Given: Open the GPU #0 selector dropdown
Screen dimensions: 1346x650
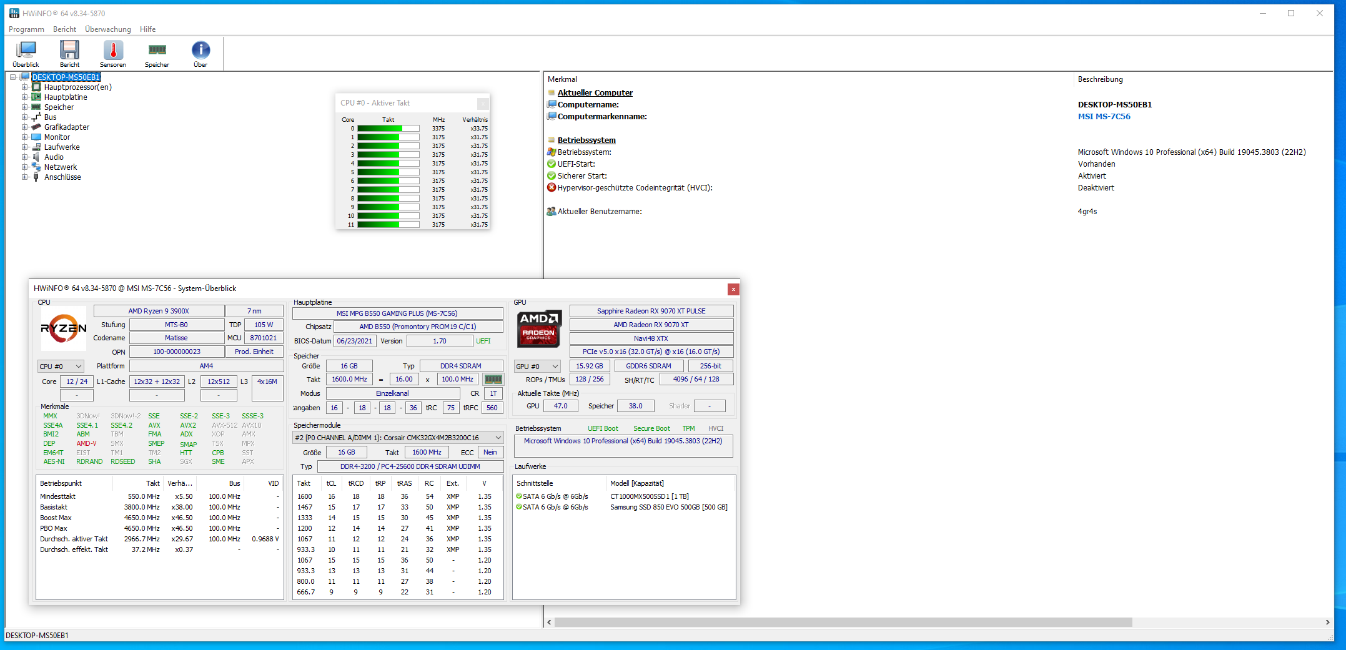Looking at the screenshot, I should (537, 367).
